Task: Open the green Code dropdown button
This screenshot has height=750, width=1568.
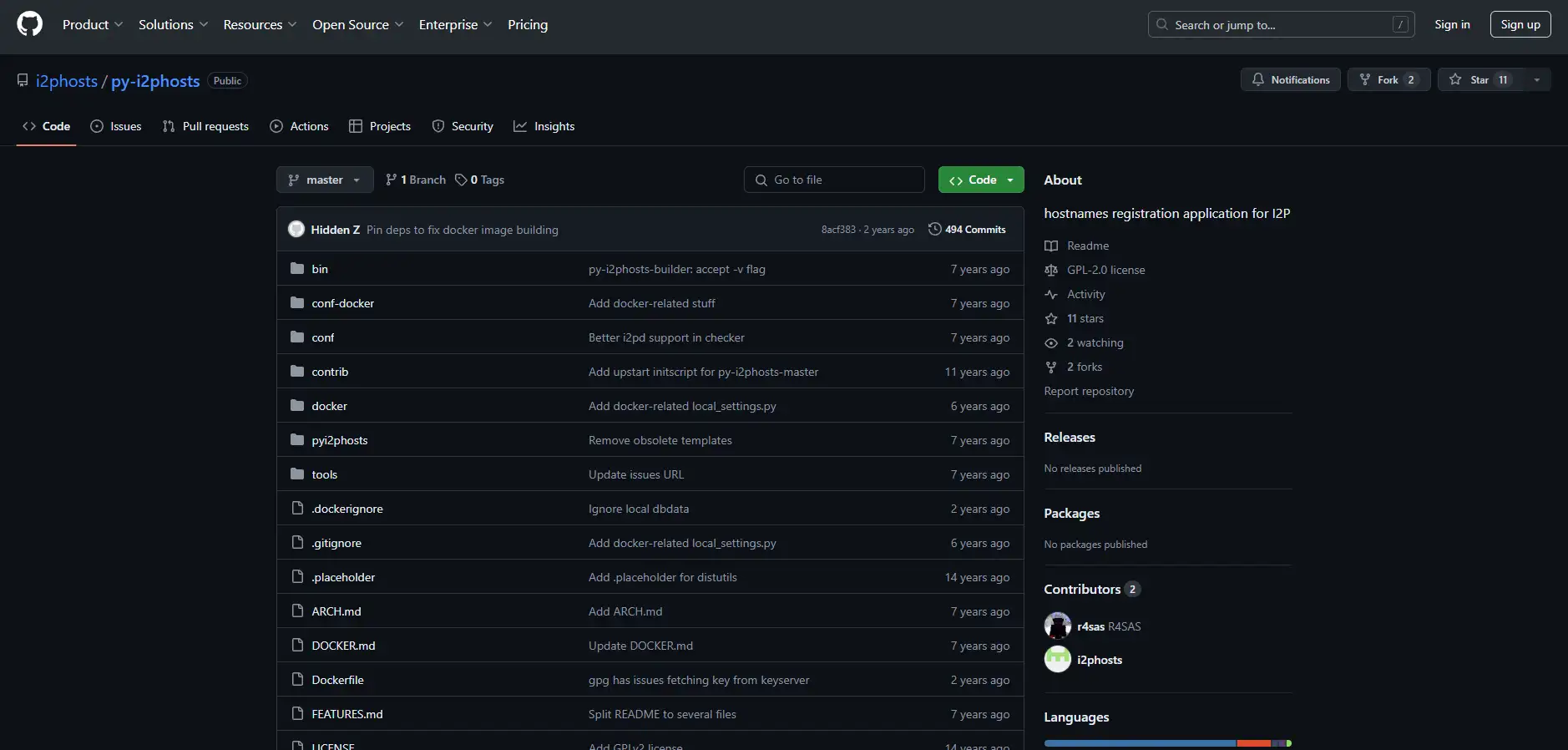Action: [x=981, y=180]
